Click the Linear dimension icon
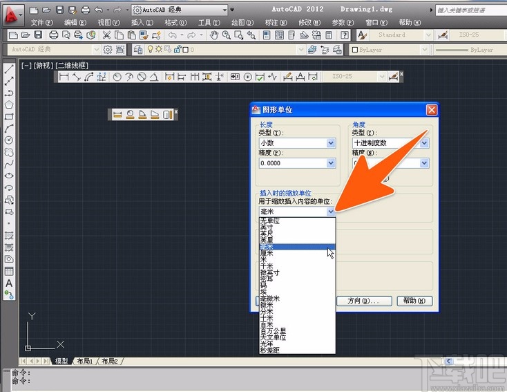This screenshot has height=392, width=507. pyautogui.click(x=64, y=77)
